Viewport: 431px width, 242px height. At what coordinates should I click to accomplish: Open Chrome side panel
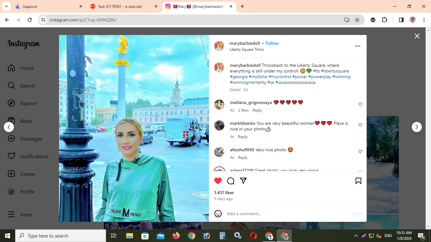point(401,20)
